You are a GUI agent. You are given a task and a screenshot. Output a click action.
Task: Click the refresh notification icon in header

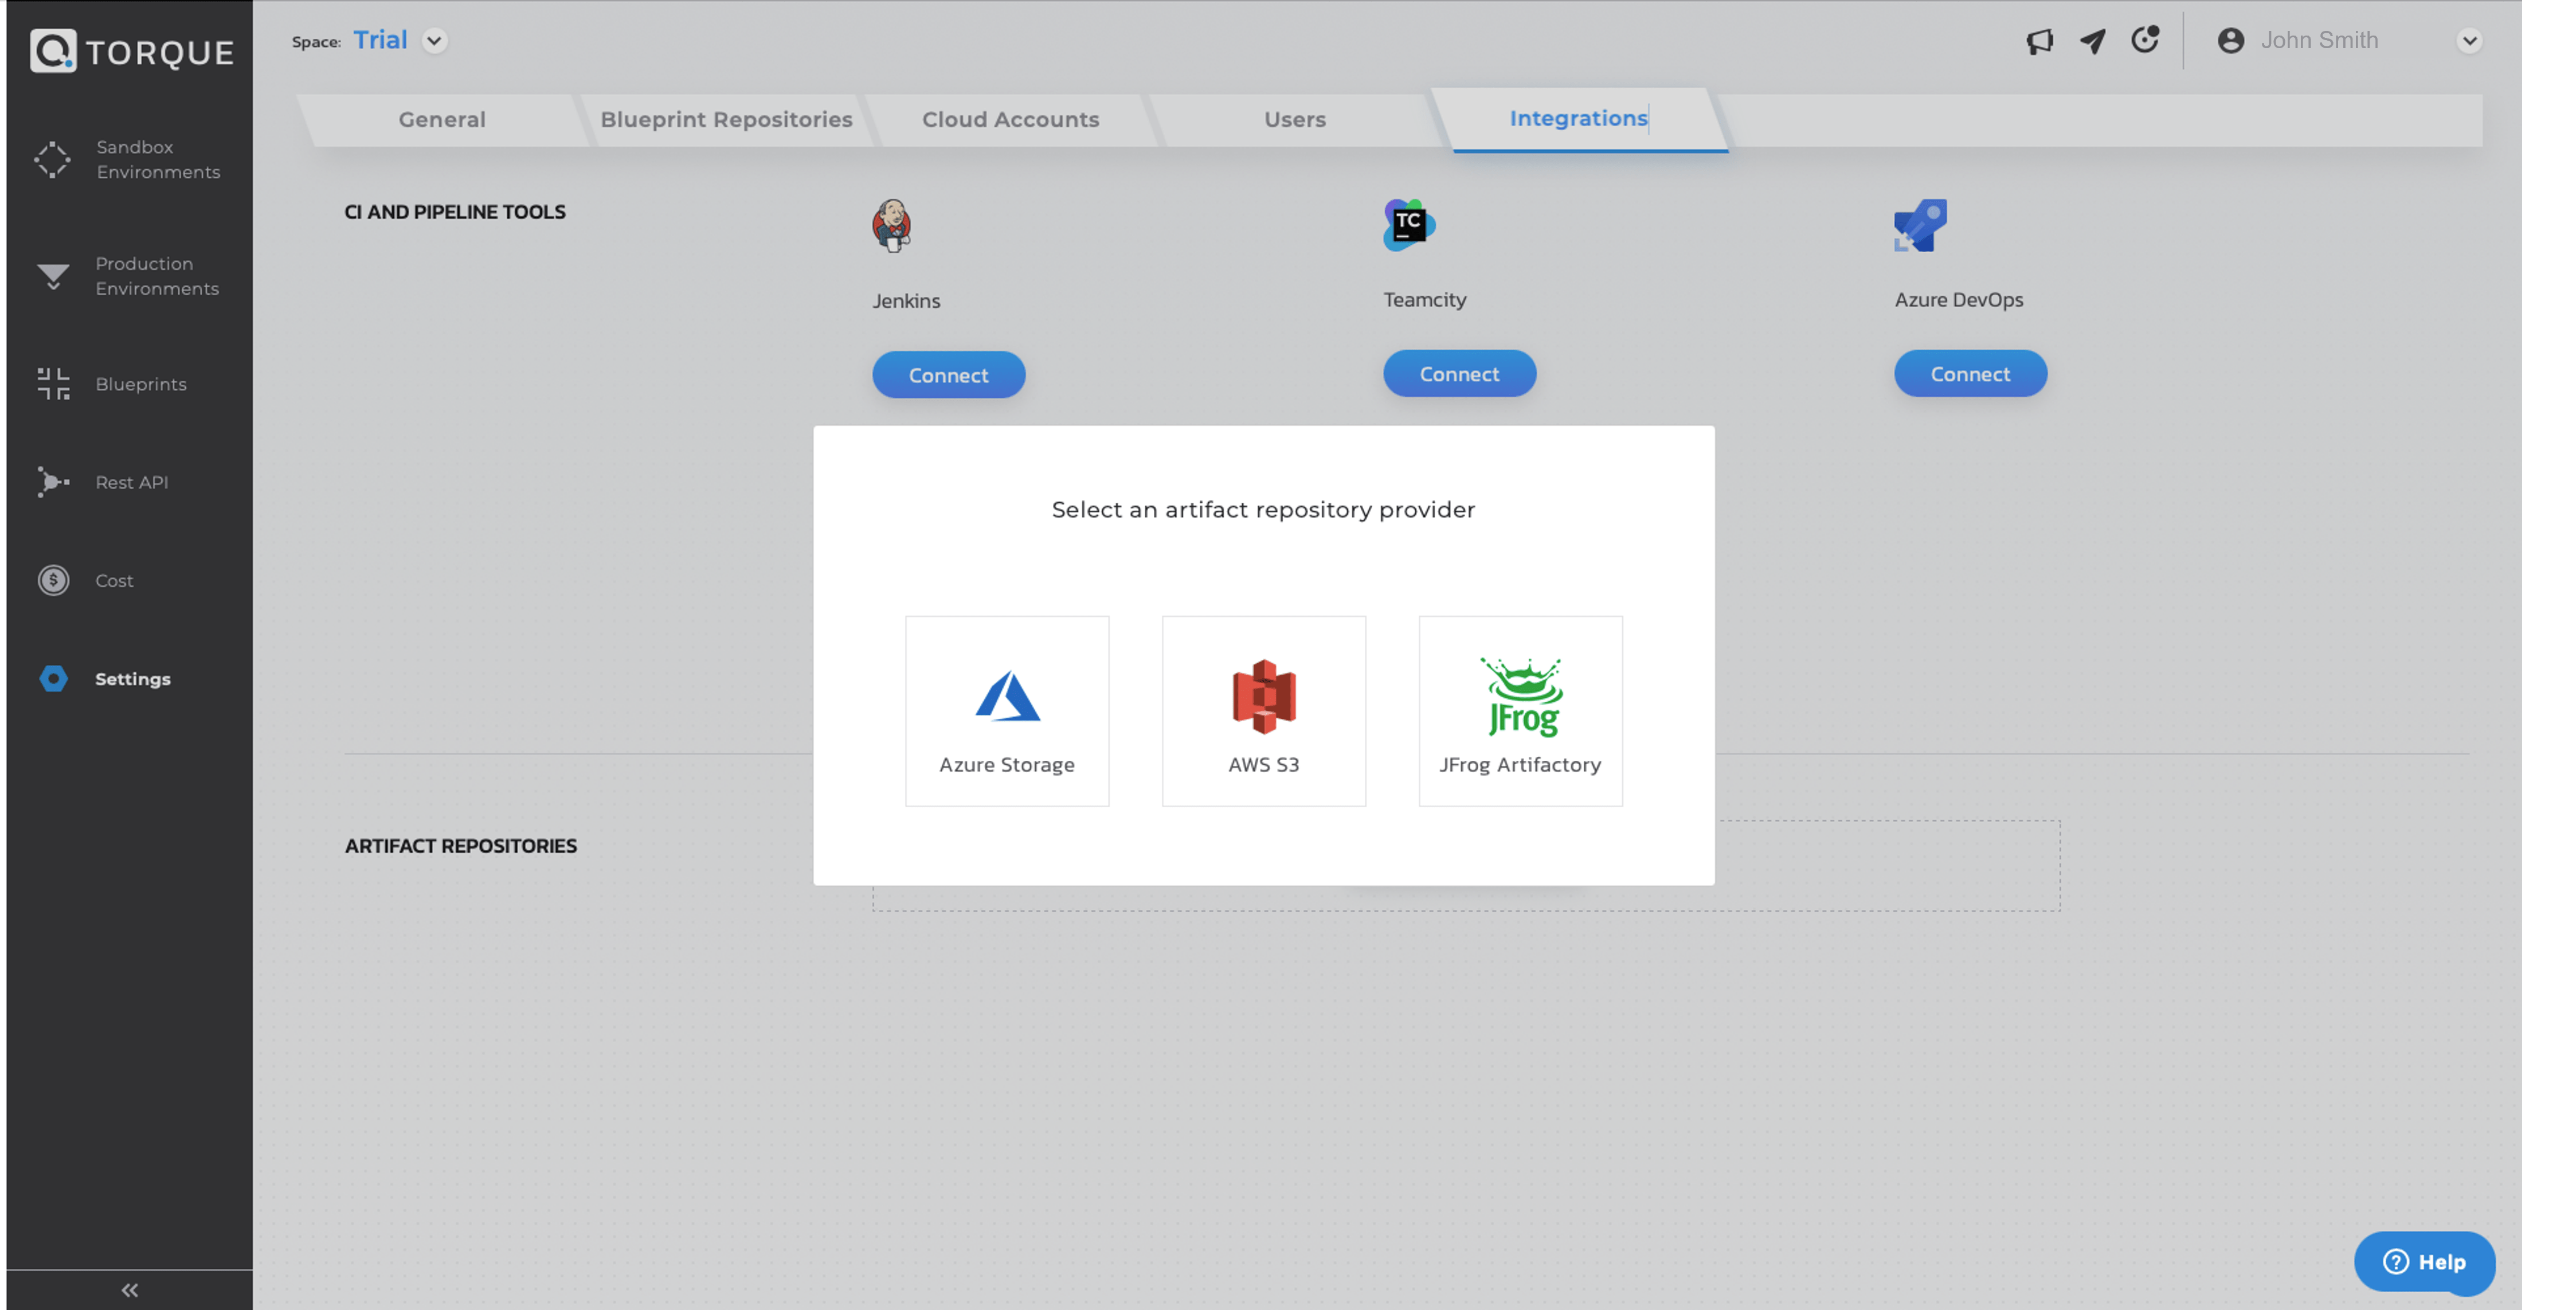(x=2144, y=40)
